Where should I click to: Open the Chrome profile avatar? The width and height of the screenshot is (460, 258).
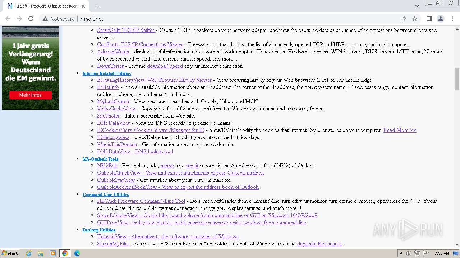(440, 19)
